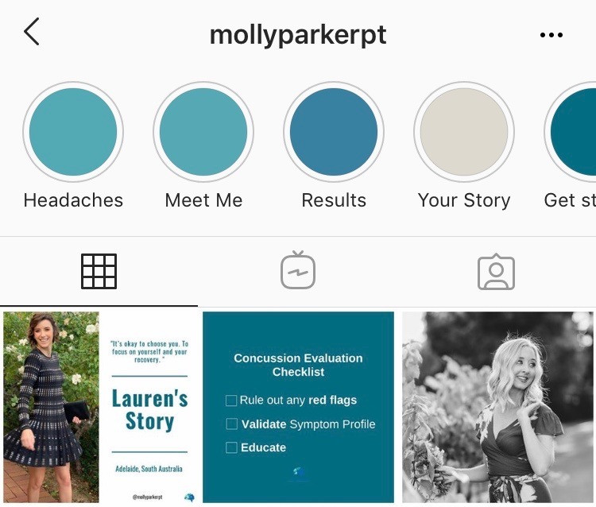Open the IGTV tab
The width and height of the screenshot is (596, 507).
pos(298,270)
